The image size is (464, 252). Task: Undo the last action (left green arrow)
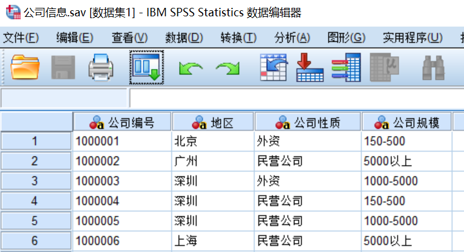[x=191, y=68]
